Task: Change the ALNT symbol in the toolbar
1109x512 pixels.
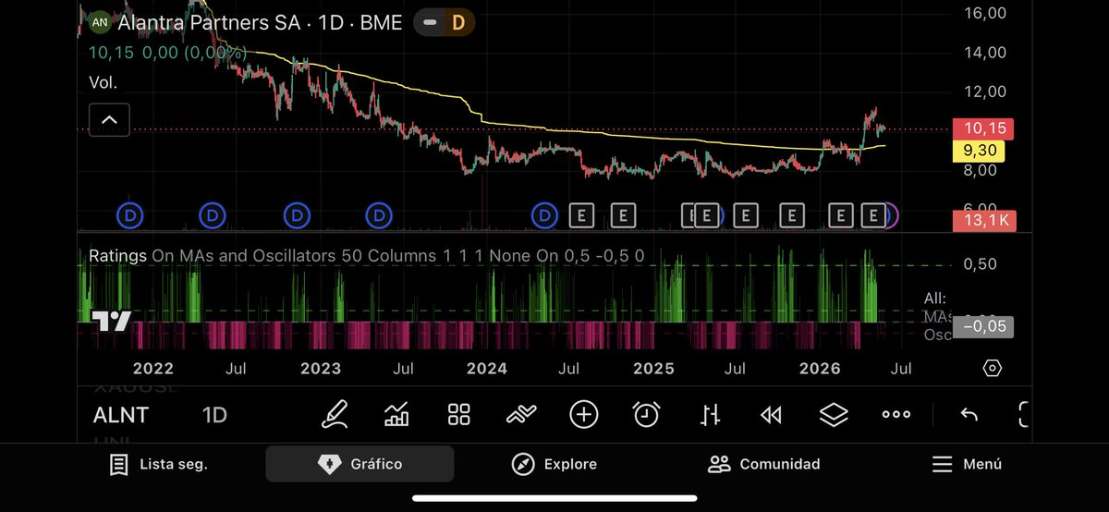Action: click(120, 415)
